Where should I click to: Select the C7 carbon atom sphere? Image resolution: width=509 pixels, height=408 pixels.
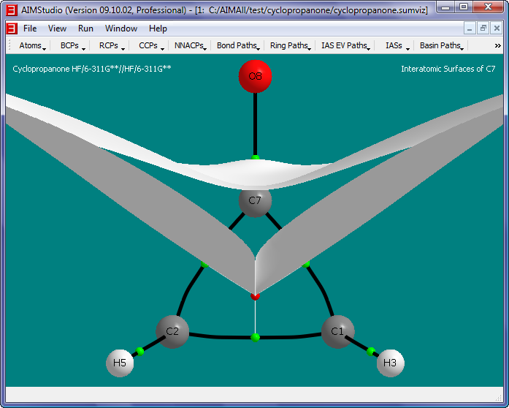click(255, 201)
